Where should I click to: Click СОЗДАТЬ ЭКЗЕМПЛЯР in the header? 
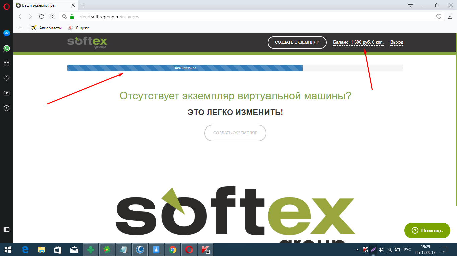point(297,42)
